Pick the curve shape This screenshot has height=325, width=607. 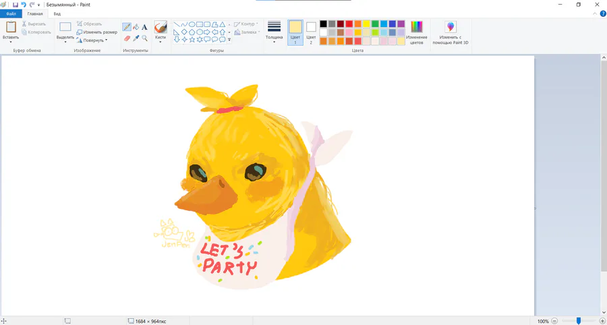click(184, 24)
